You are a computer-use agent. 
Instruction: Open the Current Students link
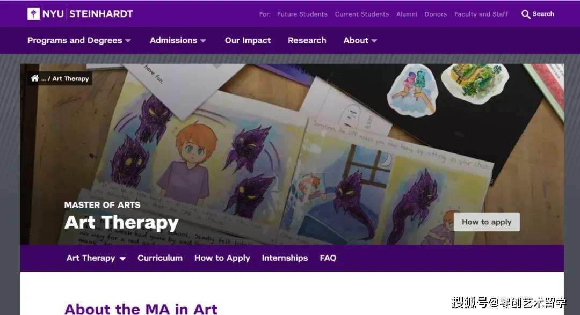point(362,14)
